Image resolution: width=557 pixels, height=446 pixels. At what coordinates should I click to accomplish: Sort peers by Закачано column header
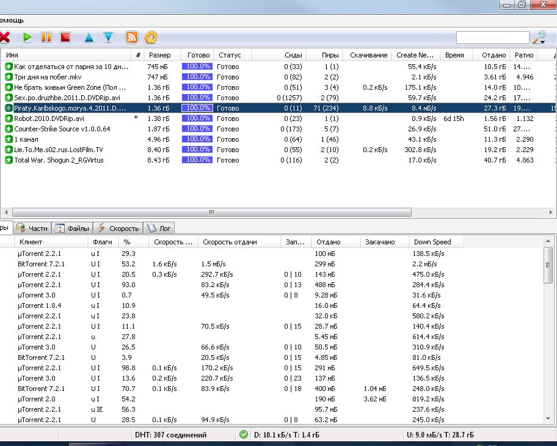pyautogui.click(x=384, y=242)
